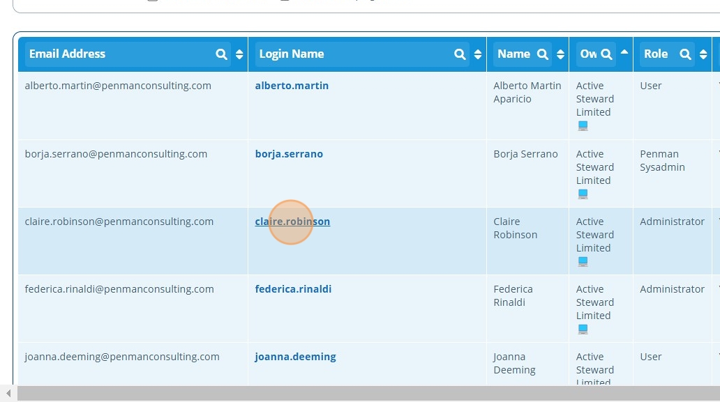Open the federica.rinaldi login link
720x402 pixels.
[x=293, y=289]
